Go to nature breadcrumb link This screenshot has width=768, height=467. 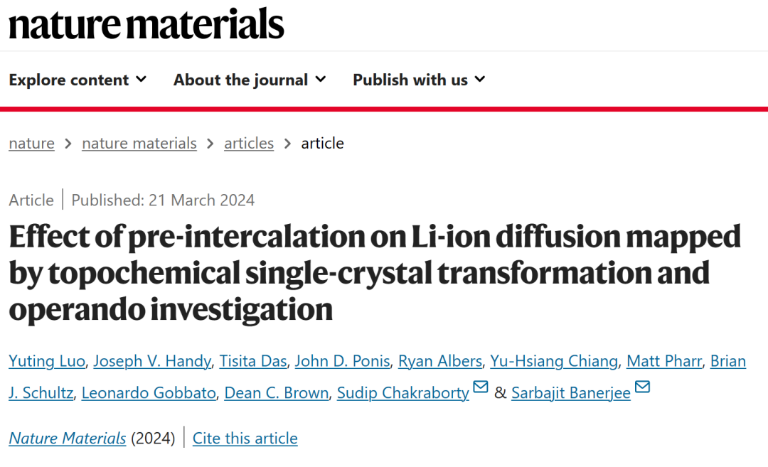(x=31, y=144)
